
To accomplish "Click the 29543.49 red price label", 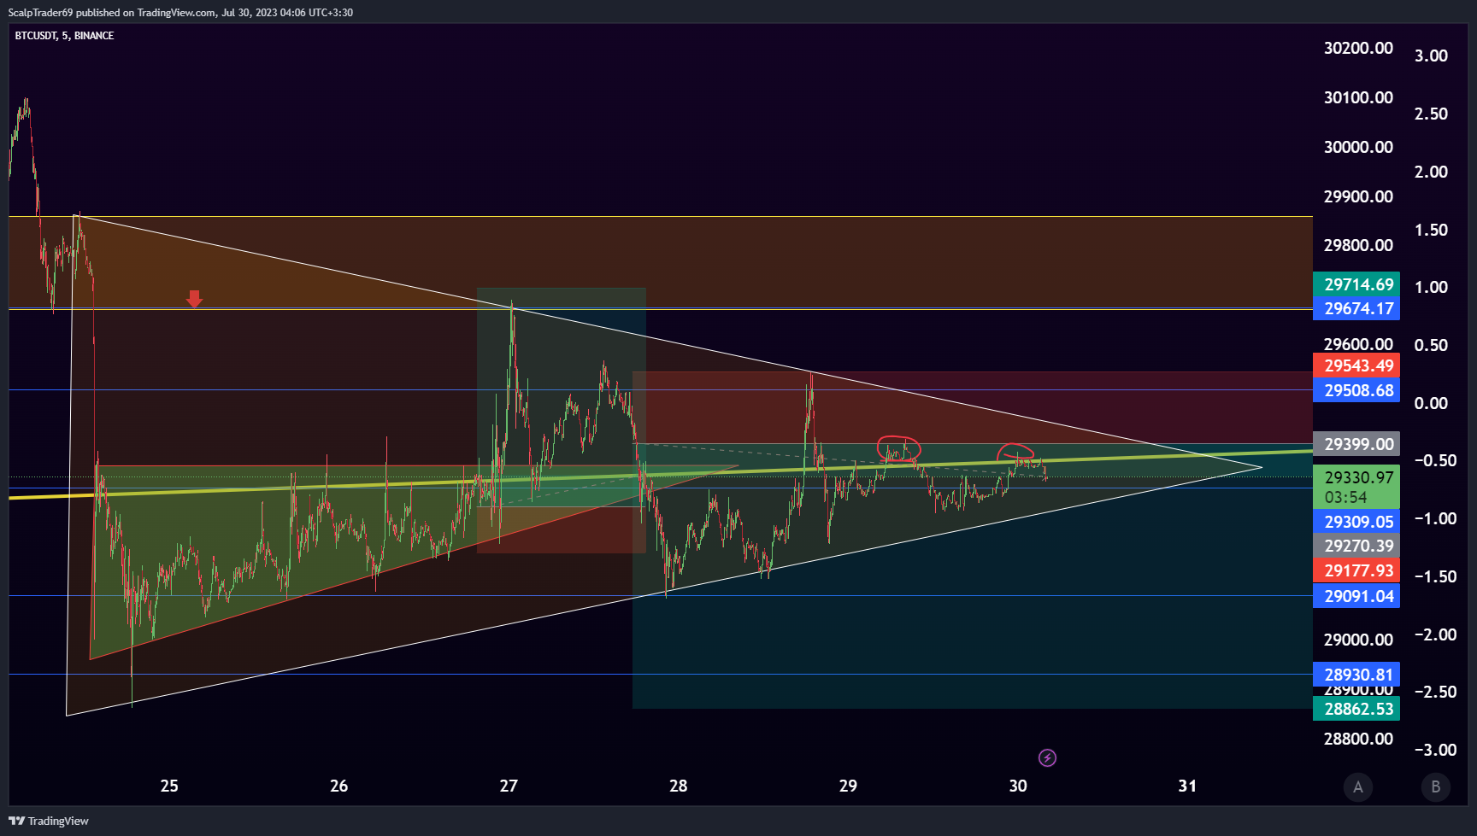I will coord(1356,365).
